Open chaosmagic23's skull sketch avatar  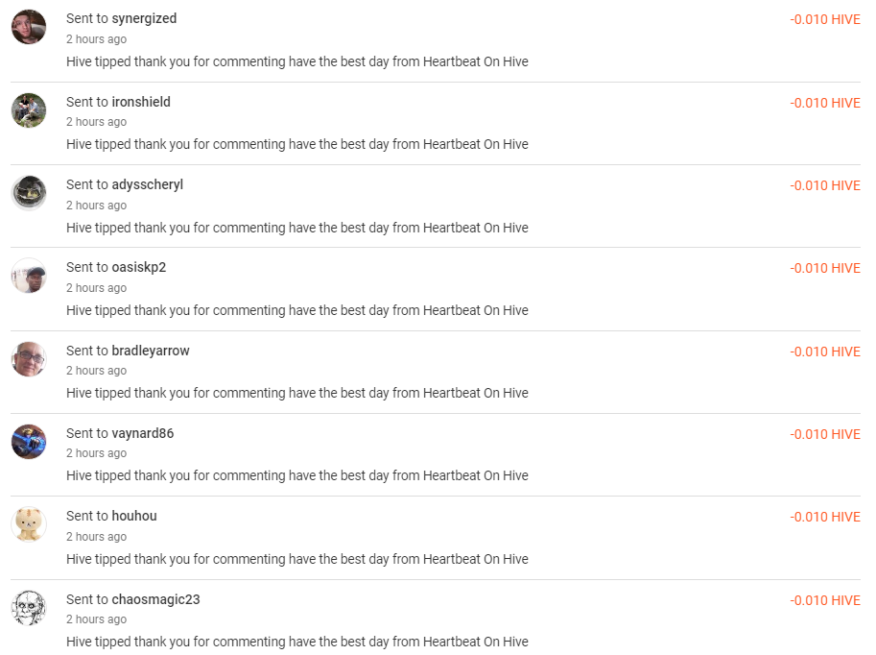click(x=29, y=608)
